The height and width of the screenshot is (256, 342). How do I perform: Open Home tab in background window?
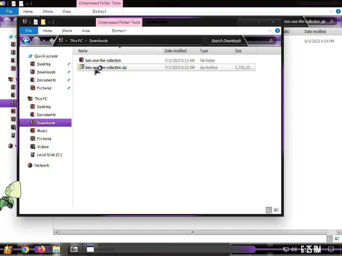[x=28, y=11]
